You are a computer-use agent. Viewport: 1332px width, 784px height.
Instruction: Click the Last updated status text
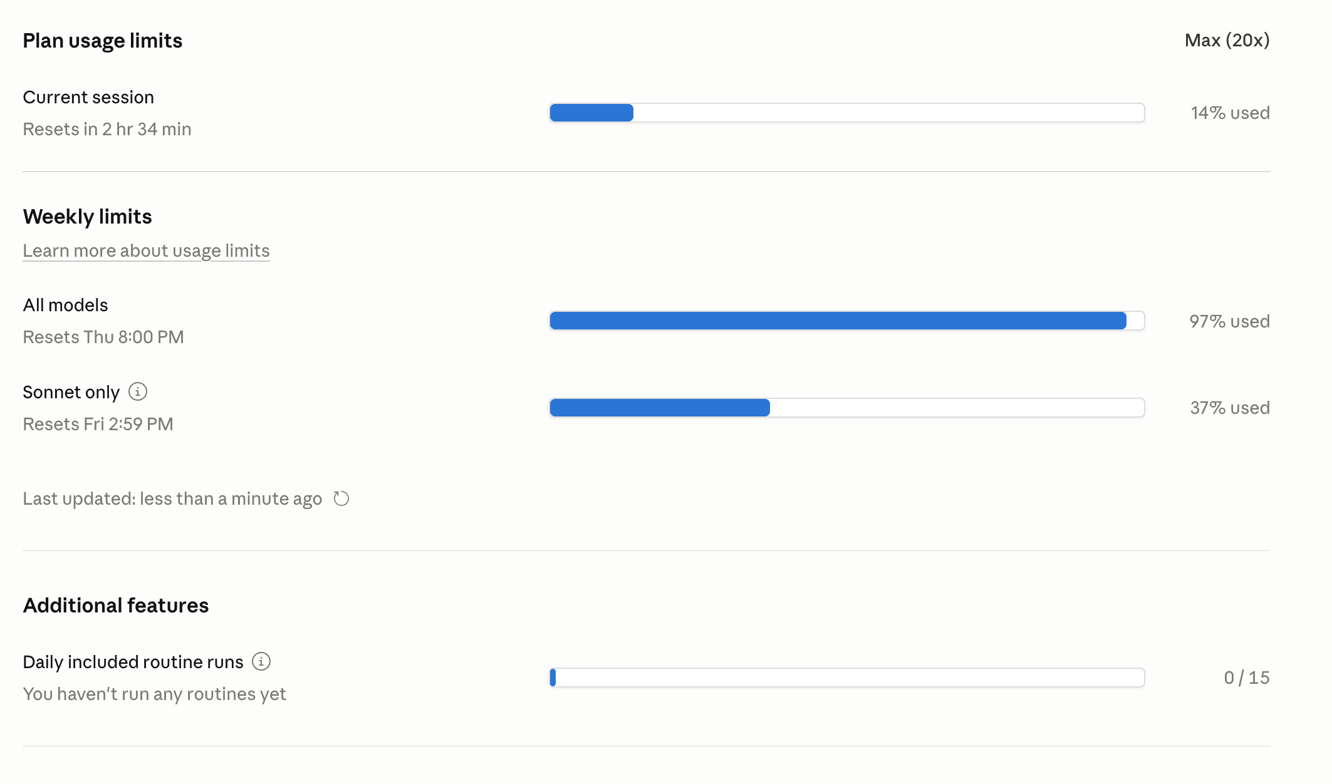point(172,498)
